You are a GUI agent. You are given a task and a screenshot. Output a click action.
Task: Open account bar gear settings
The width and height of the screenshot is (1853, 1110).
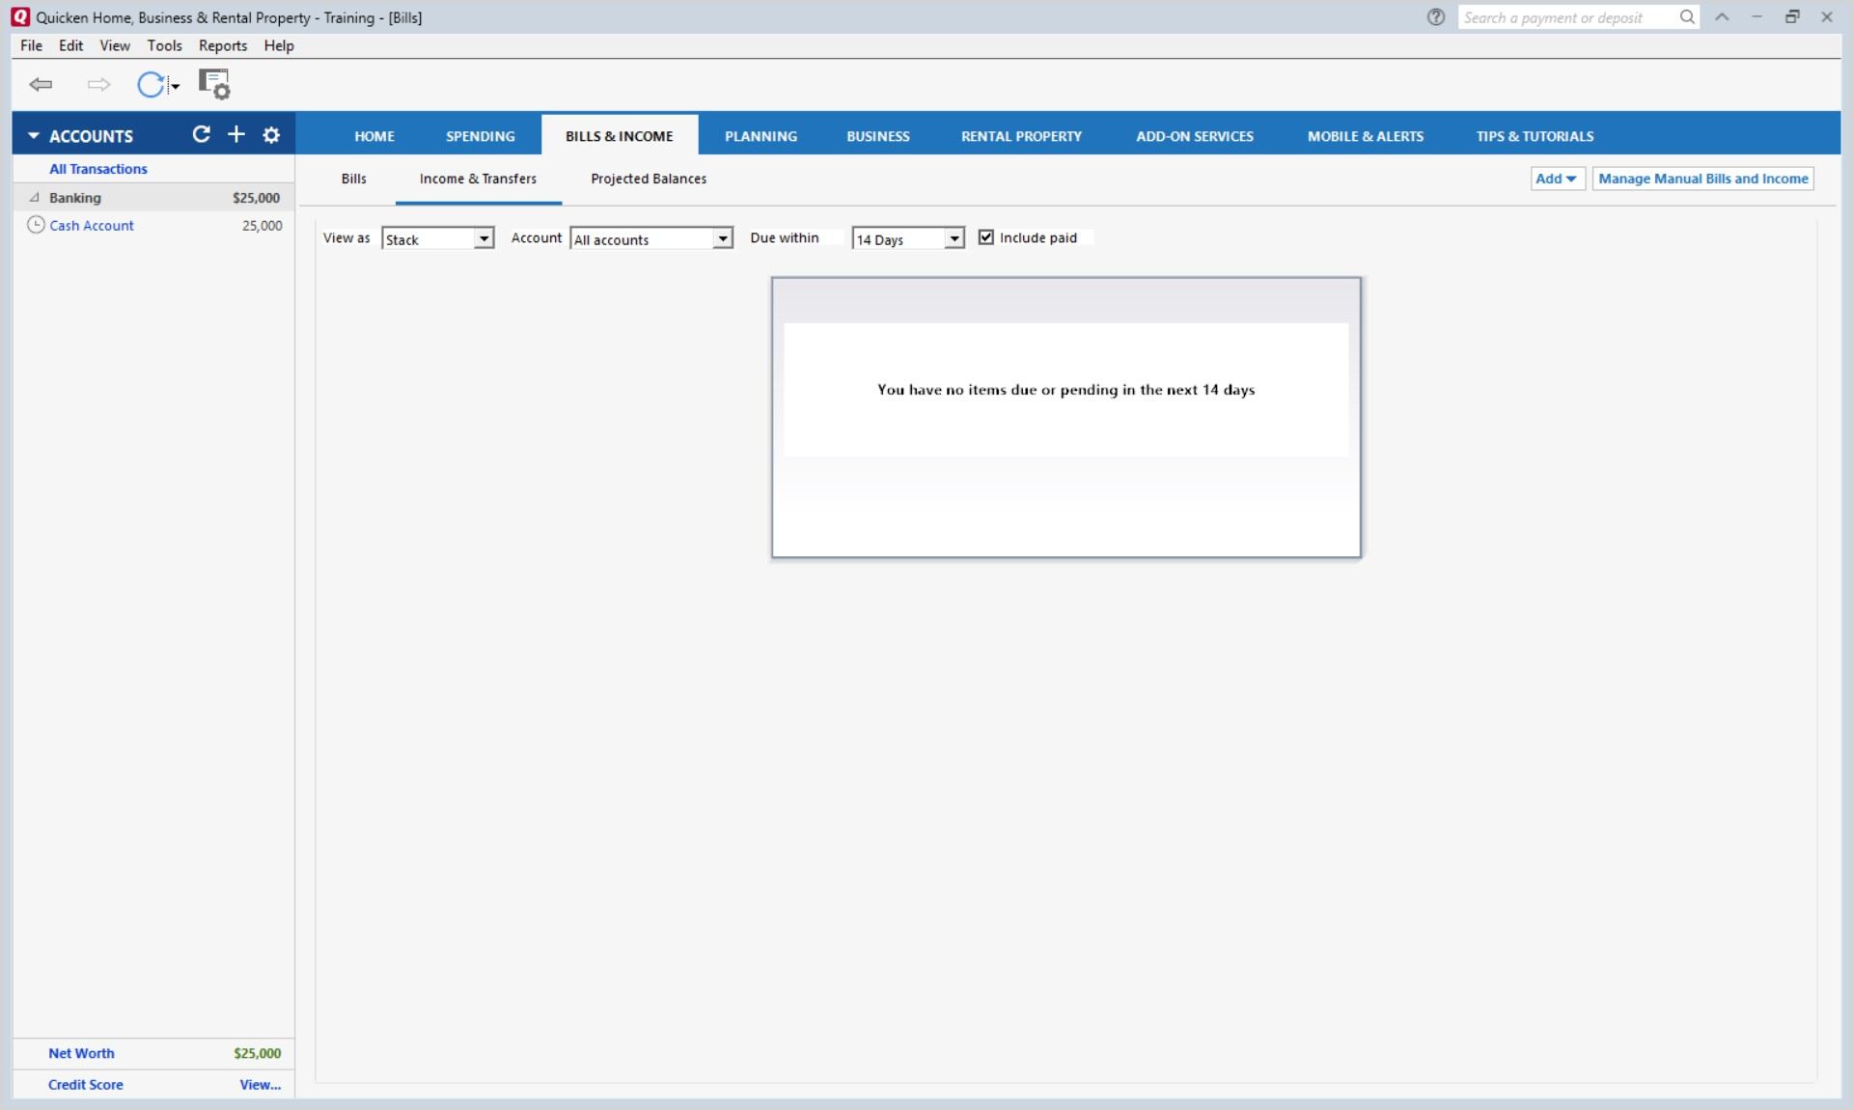(x=272, y=135)
